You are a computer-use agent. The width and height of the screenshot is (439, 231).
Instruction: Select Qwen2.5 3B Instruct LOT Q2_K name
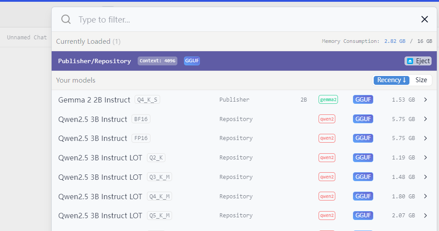point(100,158)
